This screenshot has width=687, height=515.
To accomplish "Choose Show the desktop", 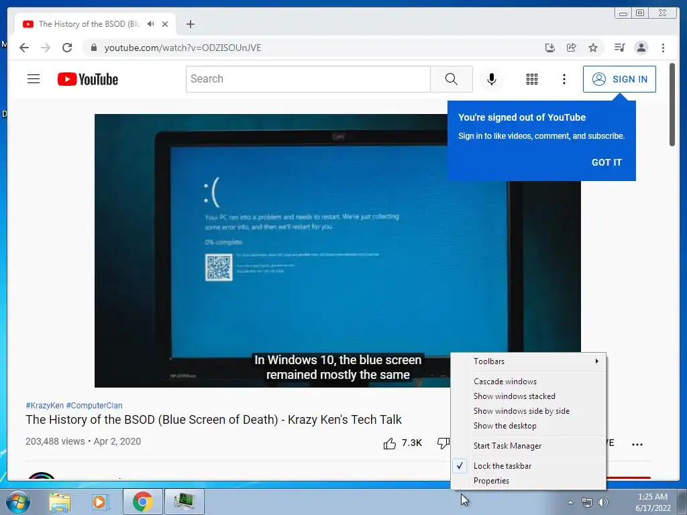I will [529, 426].
